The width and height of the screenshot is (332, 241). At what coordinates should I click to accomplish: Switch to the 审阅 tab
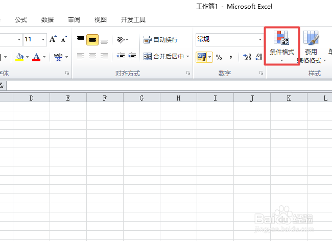[x=74, y=20]
